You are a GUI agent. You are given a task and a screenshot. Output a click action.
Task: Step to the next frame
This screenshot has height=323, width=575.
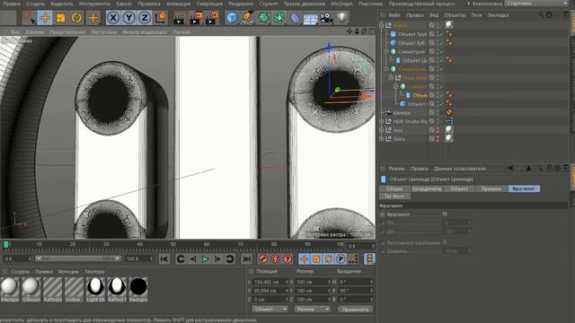[217, 259]
